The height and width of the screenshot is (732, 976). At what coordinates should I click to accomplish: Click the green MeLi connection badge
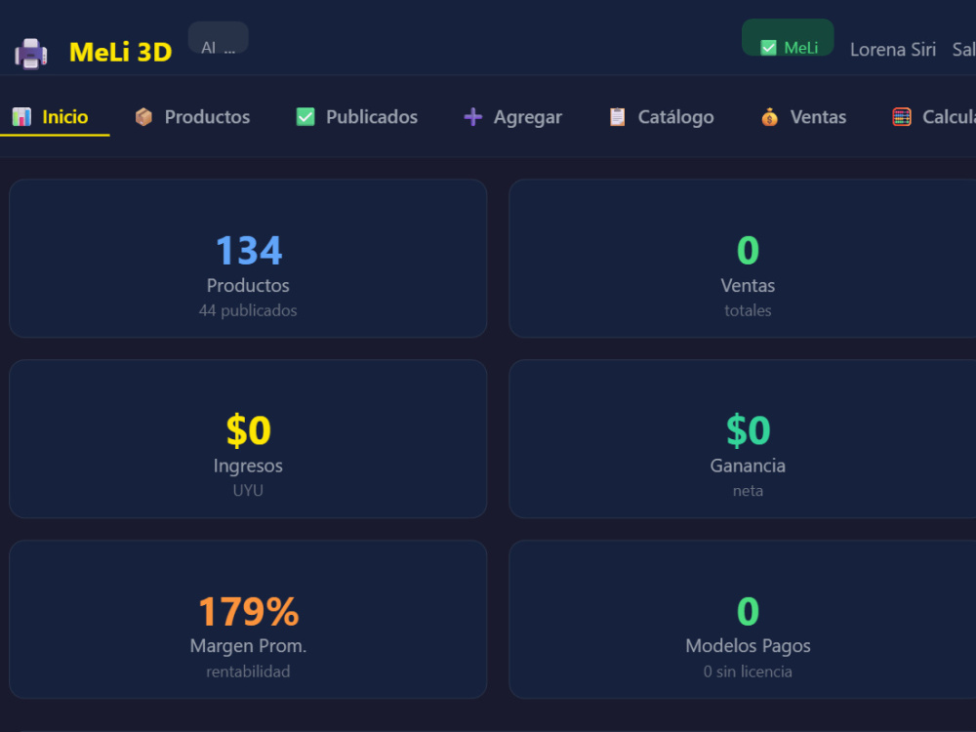[x=788, y=38]
